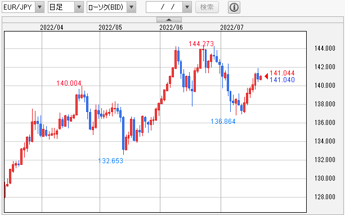Image resolution: width=345 pixels, height=215 pixels.
Task: Click the 検索 search button
Action: pos(207,7)
